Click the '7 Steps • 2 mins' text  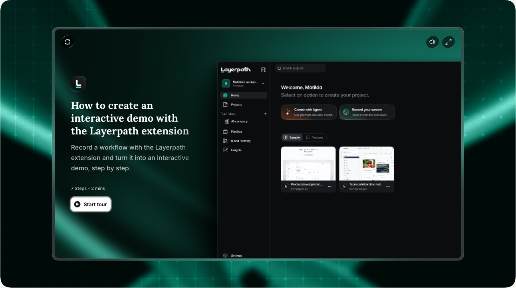pos(88,188)
